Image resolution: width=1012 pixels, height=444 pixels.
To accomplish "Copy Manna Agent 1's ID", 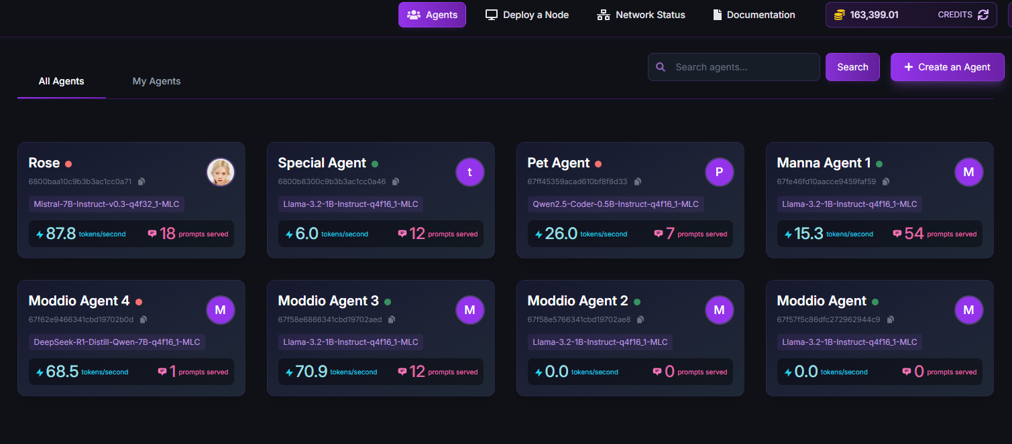I will click(886, 181).
